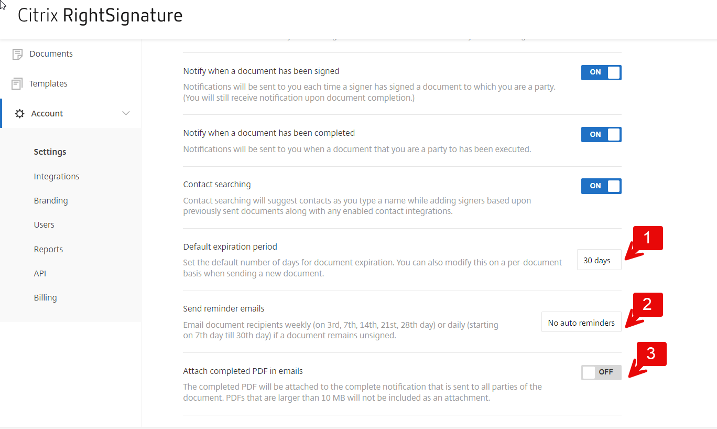
Task: Collapse the Account section chevron
Action: point(126,113)
